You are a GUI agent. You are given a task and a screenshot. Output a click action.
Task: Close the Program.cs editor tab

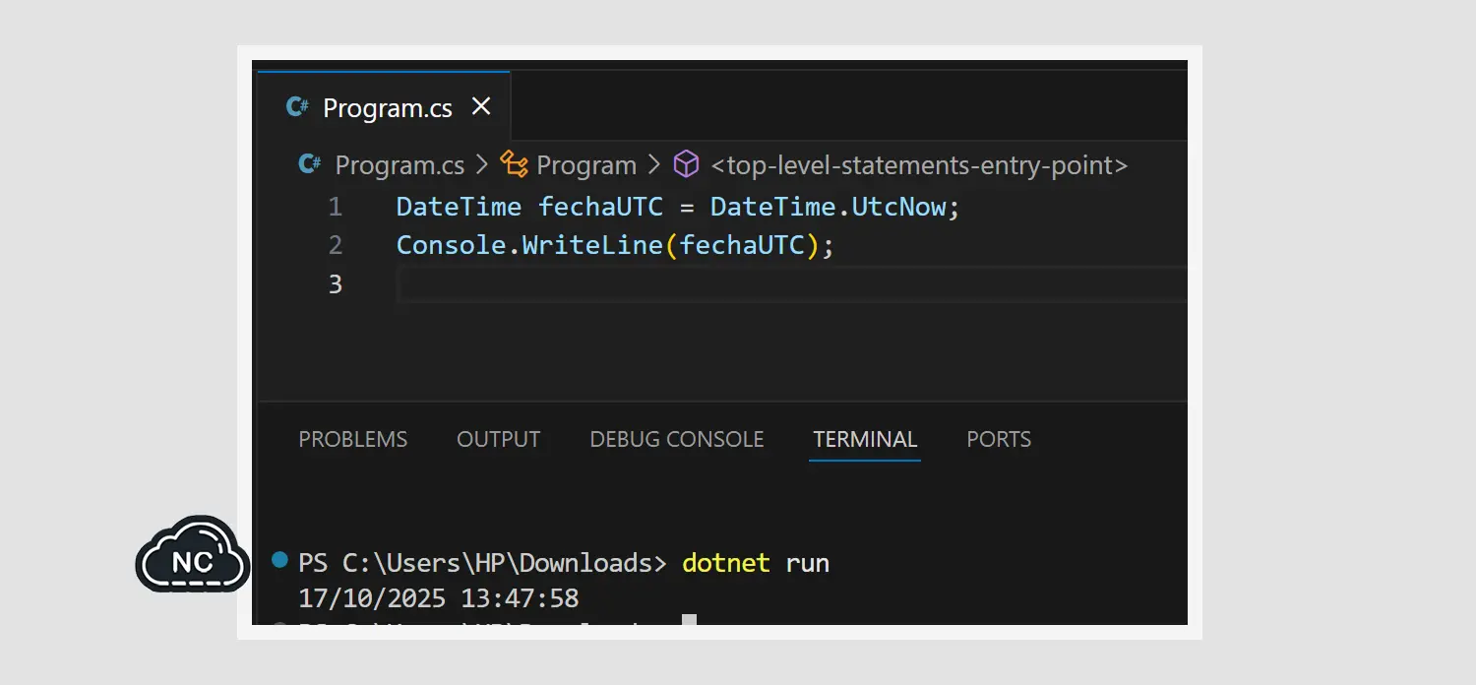pos(481,107)
